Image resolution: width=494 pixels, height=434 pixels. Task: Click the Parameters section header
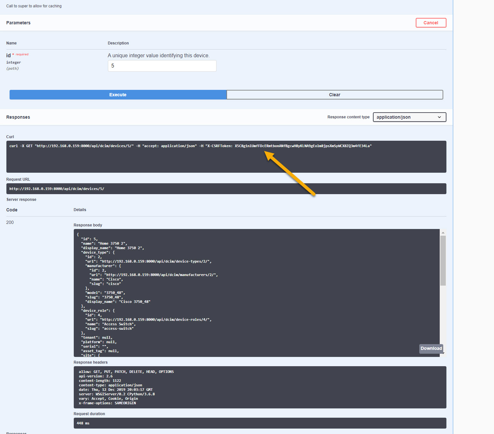pyautogui.click(x=18, y=23)
